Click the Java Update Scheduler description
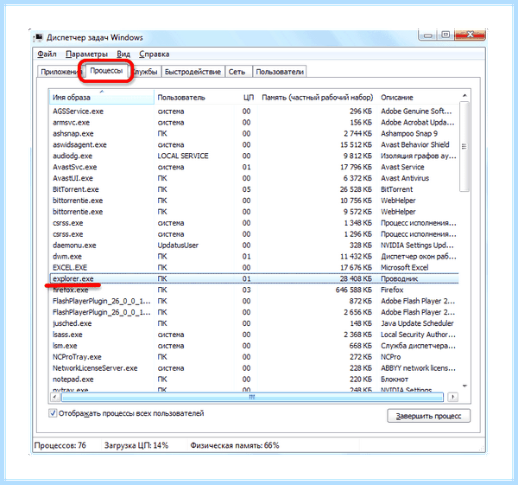The width and height of the screenshot is (518, 485). coord(417,323)
